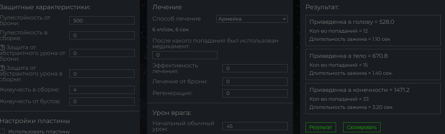Click the Живучесть от бустов field
Image resolution: width=445 pixels, height=134 pixels.
tap(102, 101)
